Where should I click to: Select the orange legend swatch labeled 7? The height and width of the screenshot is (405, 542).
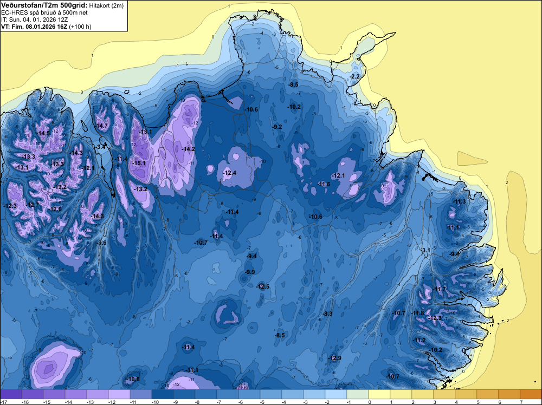531,394
